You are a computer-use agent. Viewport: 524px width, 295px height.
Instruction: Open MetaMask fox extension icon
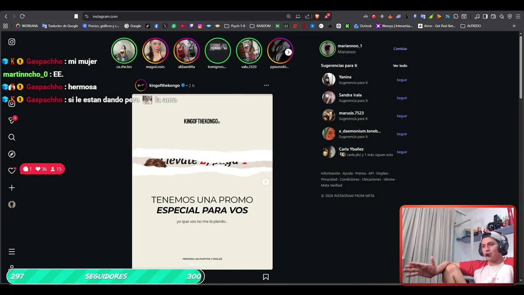[390, 16]
